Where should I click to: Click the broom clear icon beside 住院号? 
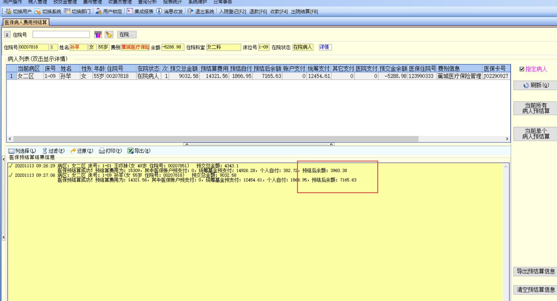109,34
